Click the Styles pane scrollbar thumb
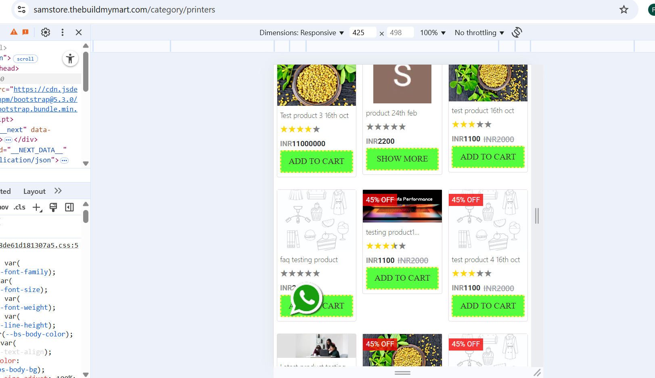The width and height of the screenshot is (655, 378). [x=86, y=216]
